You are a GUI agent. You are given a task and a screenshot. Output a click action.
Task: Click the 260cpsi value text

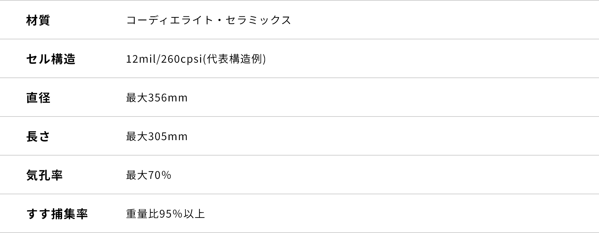[181, 59]
